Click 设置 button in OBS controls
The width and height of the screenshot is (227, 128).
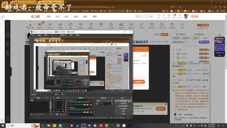click(123, 111)
